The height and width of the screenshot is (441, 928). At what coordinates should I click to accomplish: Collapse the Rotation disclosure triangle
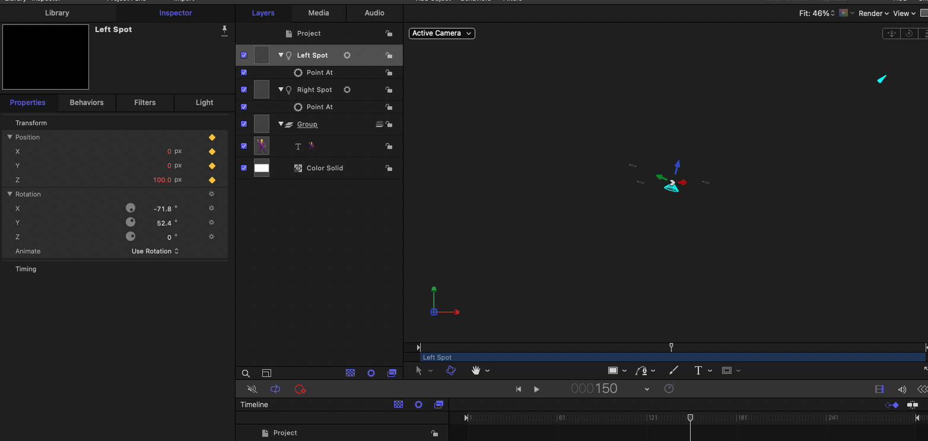[9, 194]
